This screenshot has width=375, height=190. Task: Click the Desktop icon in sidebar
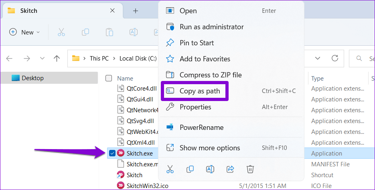coord(16,78)
